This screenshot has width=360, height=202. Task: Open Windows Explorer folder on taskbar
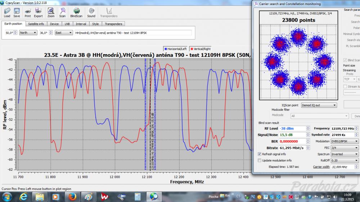[40, 197]
